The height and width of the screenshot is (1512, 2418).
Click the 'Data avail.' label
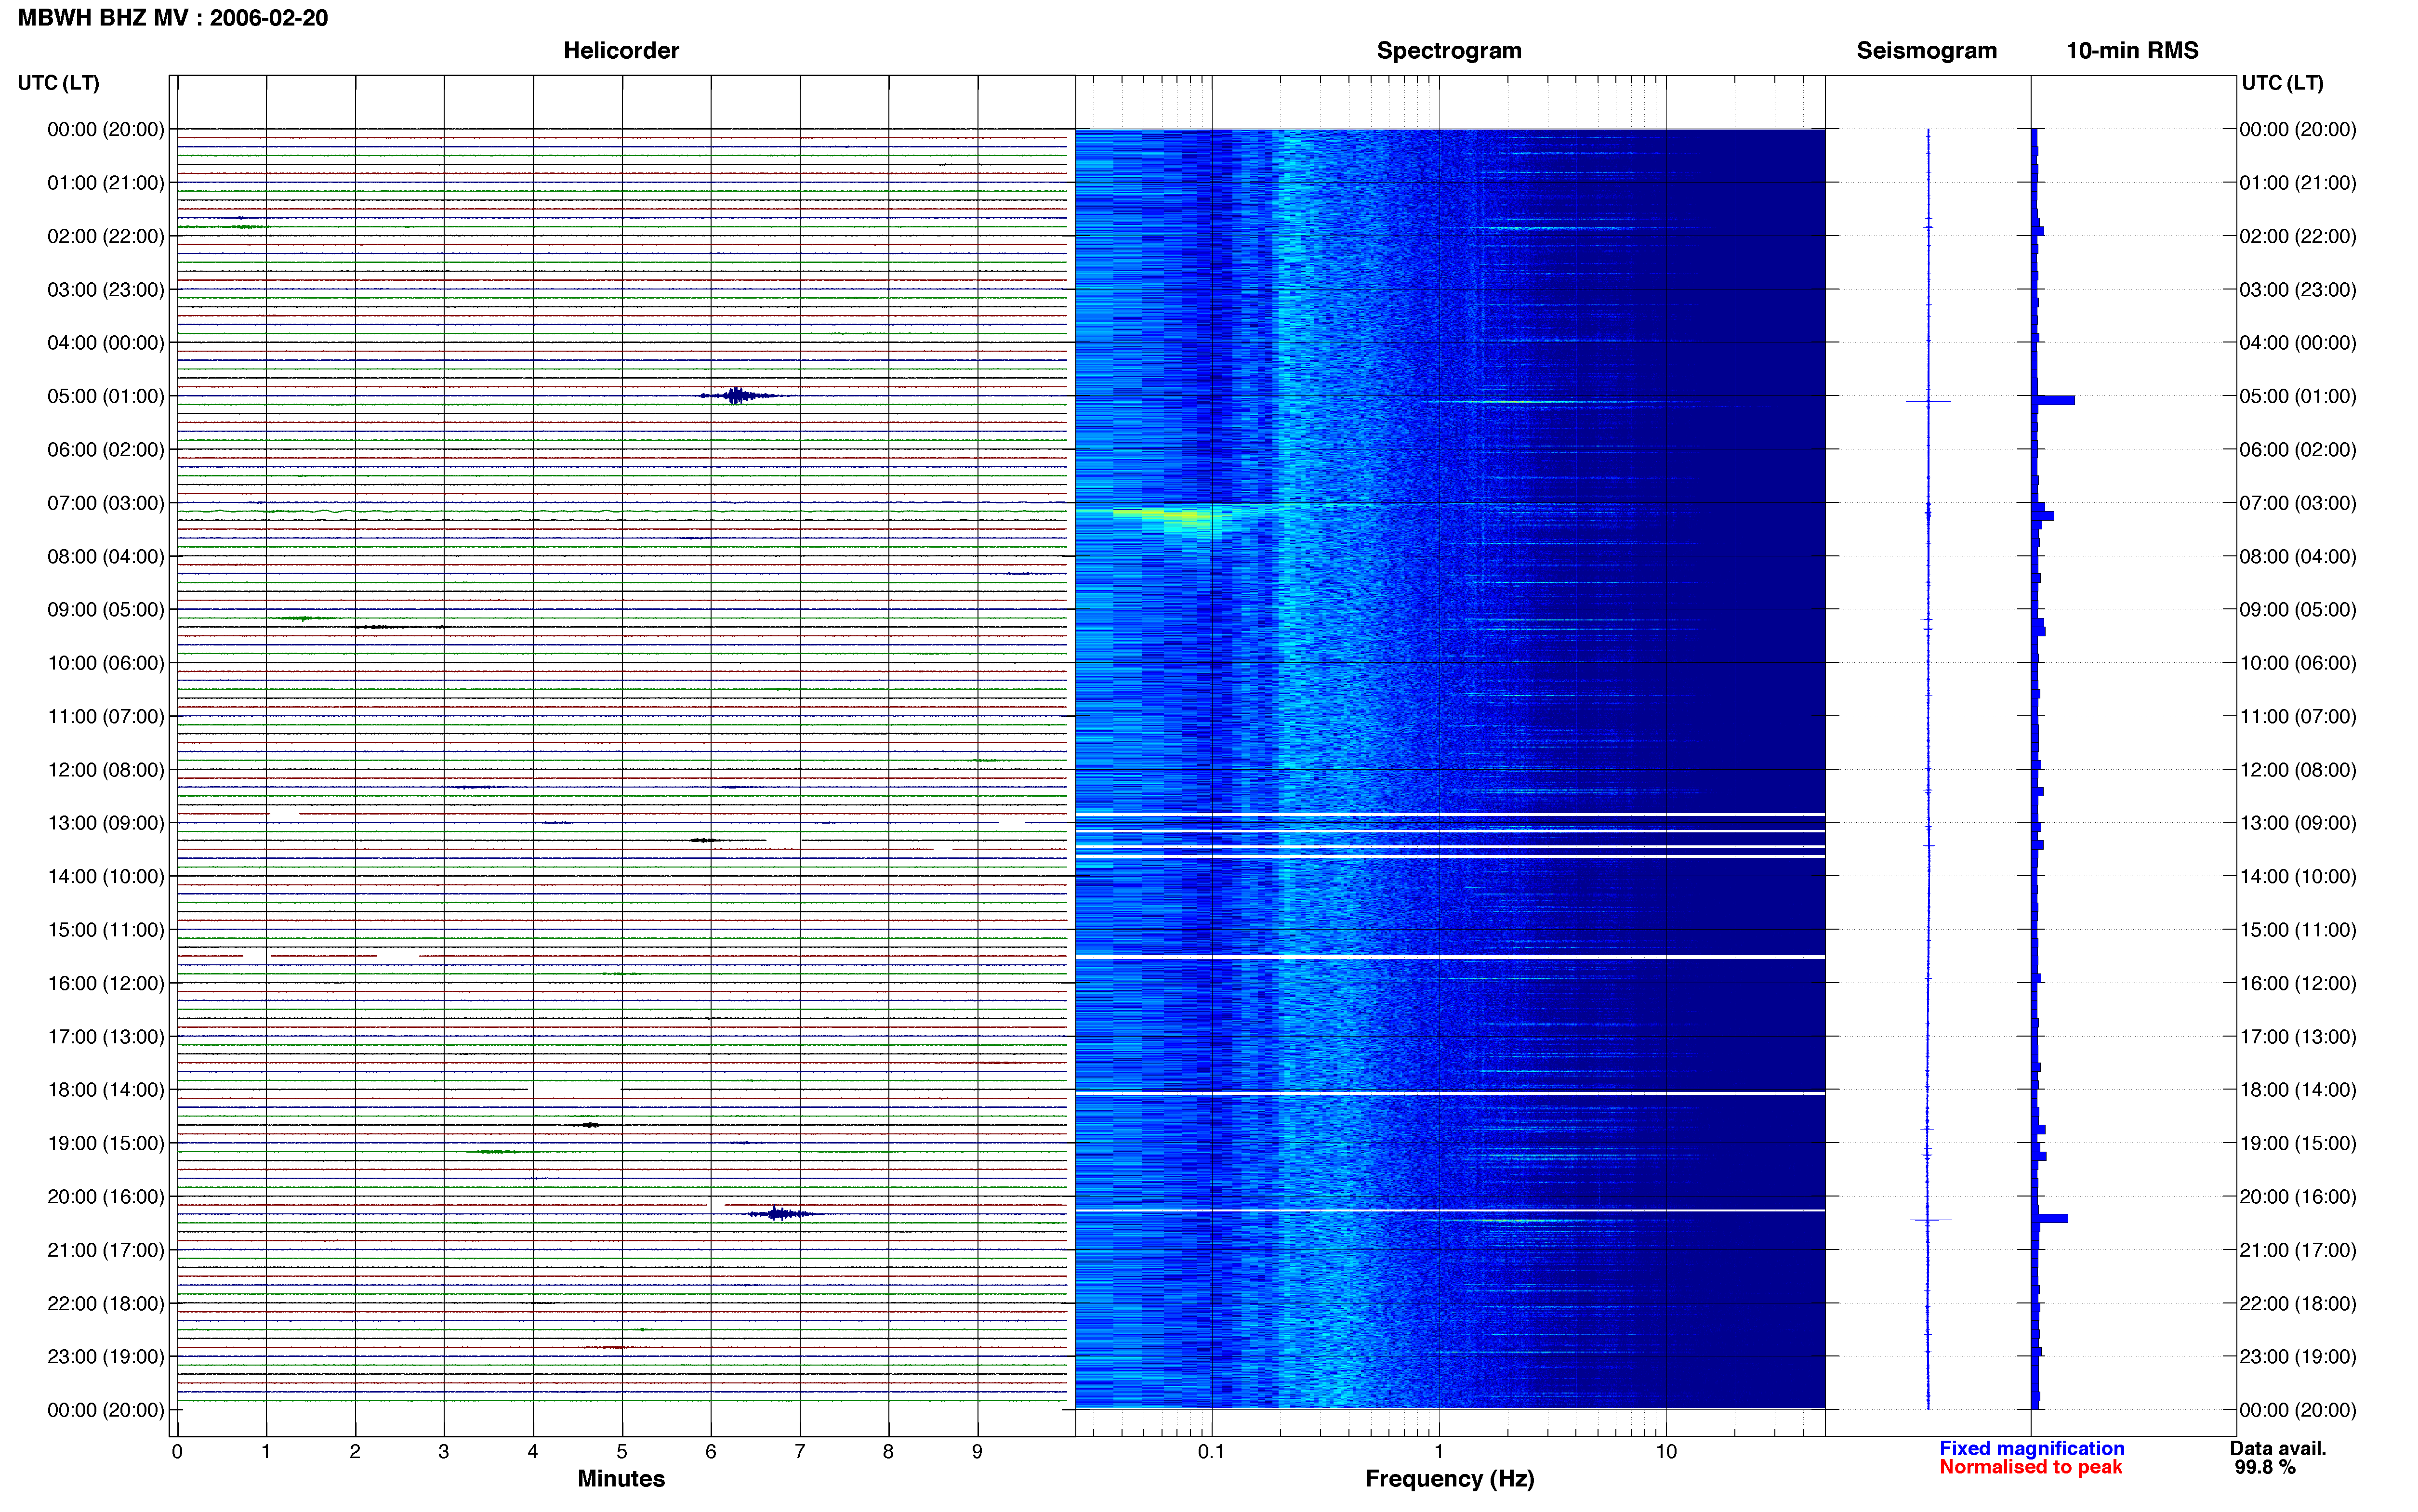(x=2278, y=1448)
